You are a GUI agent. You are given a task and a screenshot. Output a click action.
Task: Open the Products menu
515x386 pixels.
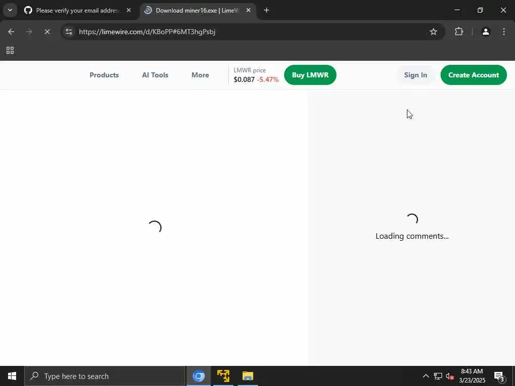[104, 75]
